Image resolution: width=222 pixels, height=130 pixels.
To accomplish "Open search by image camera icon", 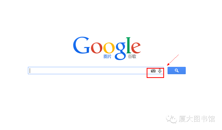I will point(153,71).
